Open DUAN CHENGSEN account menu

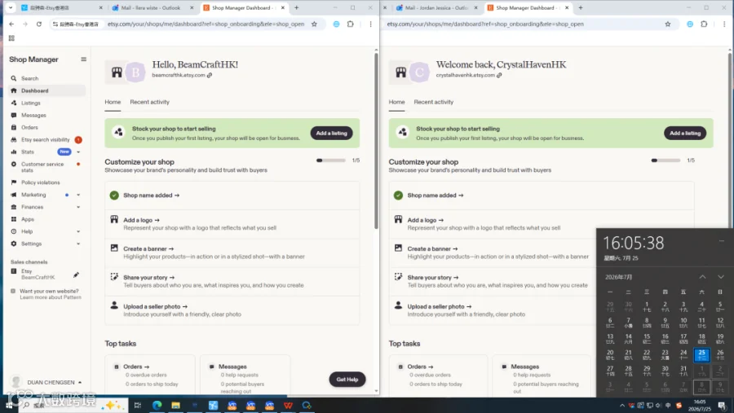(46, 382)
